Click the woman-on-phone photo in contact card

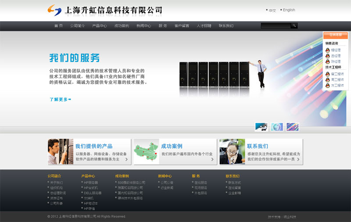click(233, 152)
